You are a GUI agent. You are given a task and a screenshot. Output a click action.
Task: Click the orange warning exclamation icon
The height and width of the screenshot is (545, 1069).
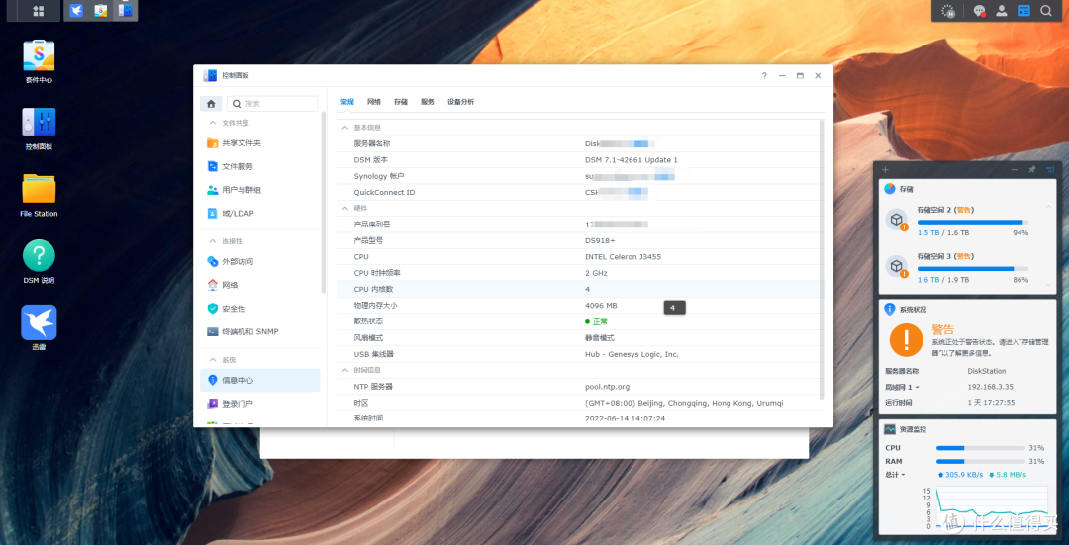(906, 340)
